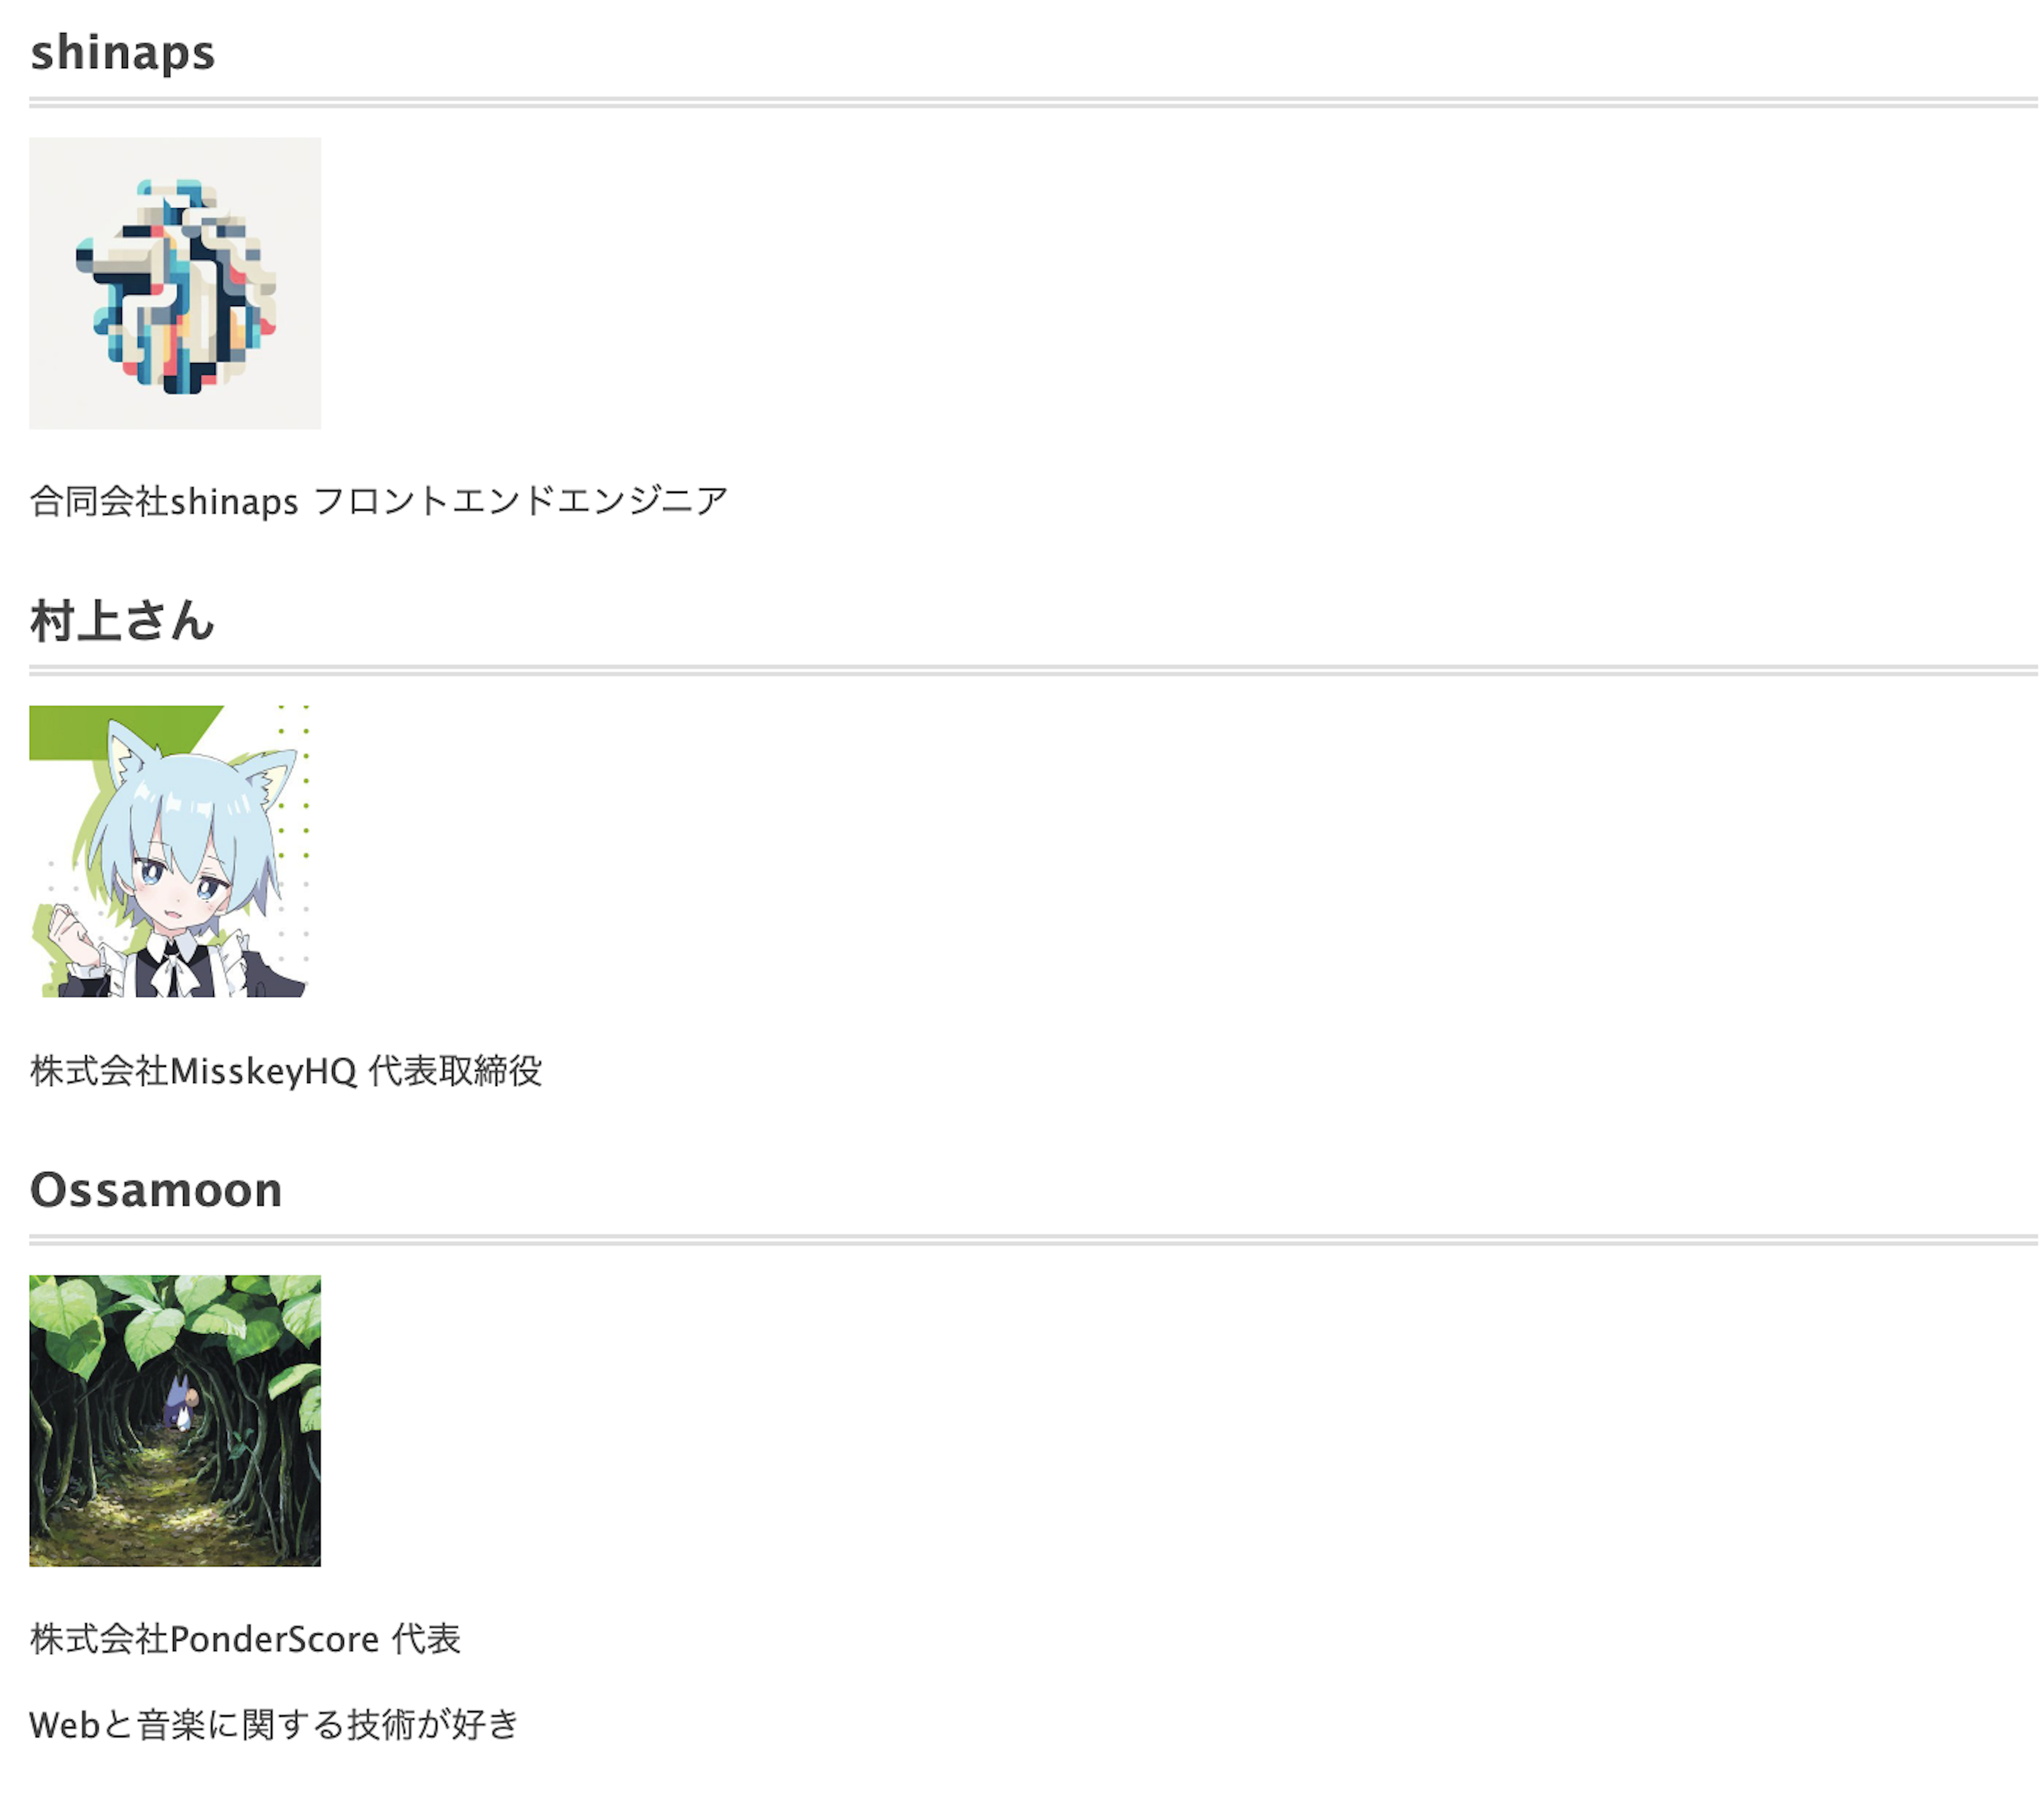Open the shinaps pixel-art avatar image
2044x1808 pixels.
click(175, 283)
